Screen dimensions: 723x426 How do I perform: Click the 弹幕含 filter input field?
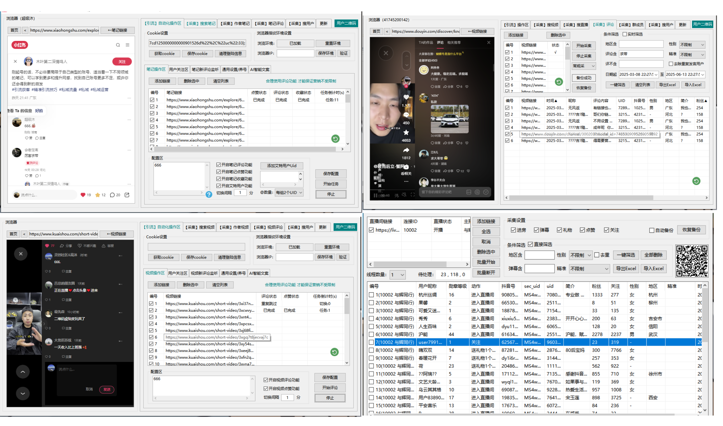click(539, 269)
